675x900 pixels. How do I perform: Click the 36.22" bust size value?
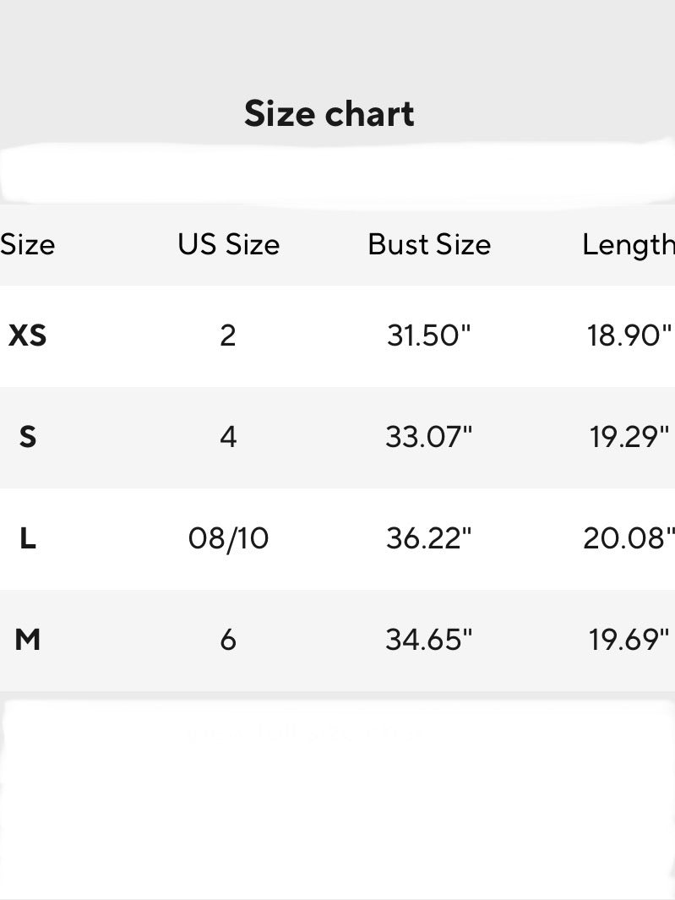(x=428, y=538)
